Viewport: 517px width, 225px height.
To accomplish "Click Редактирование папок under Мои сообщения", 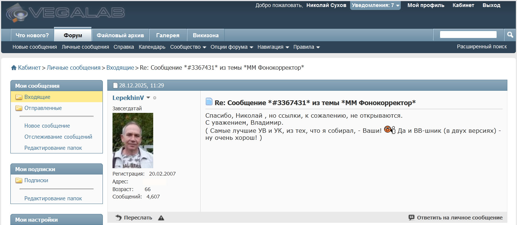I will point(53,148).
